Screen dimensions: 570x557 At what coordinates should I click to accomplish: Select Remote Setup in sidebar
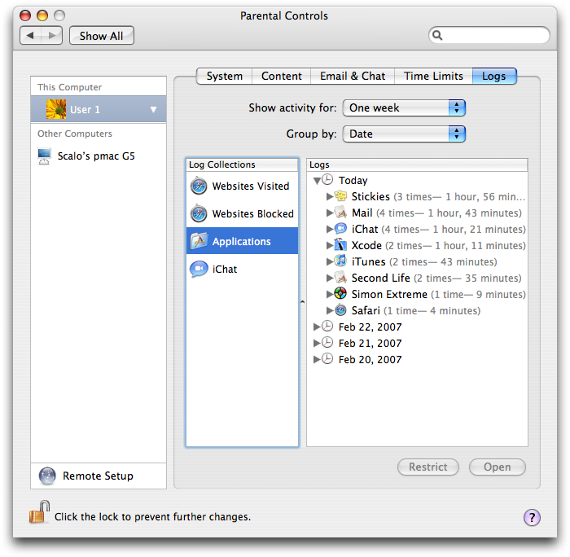99,476
